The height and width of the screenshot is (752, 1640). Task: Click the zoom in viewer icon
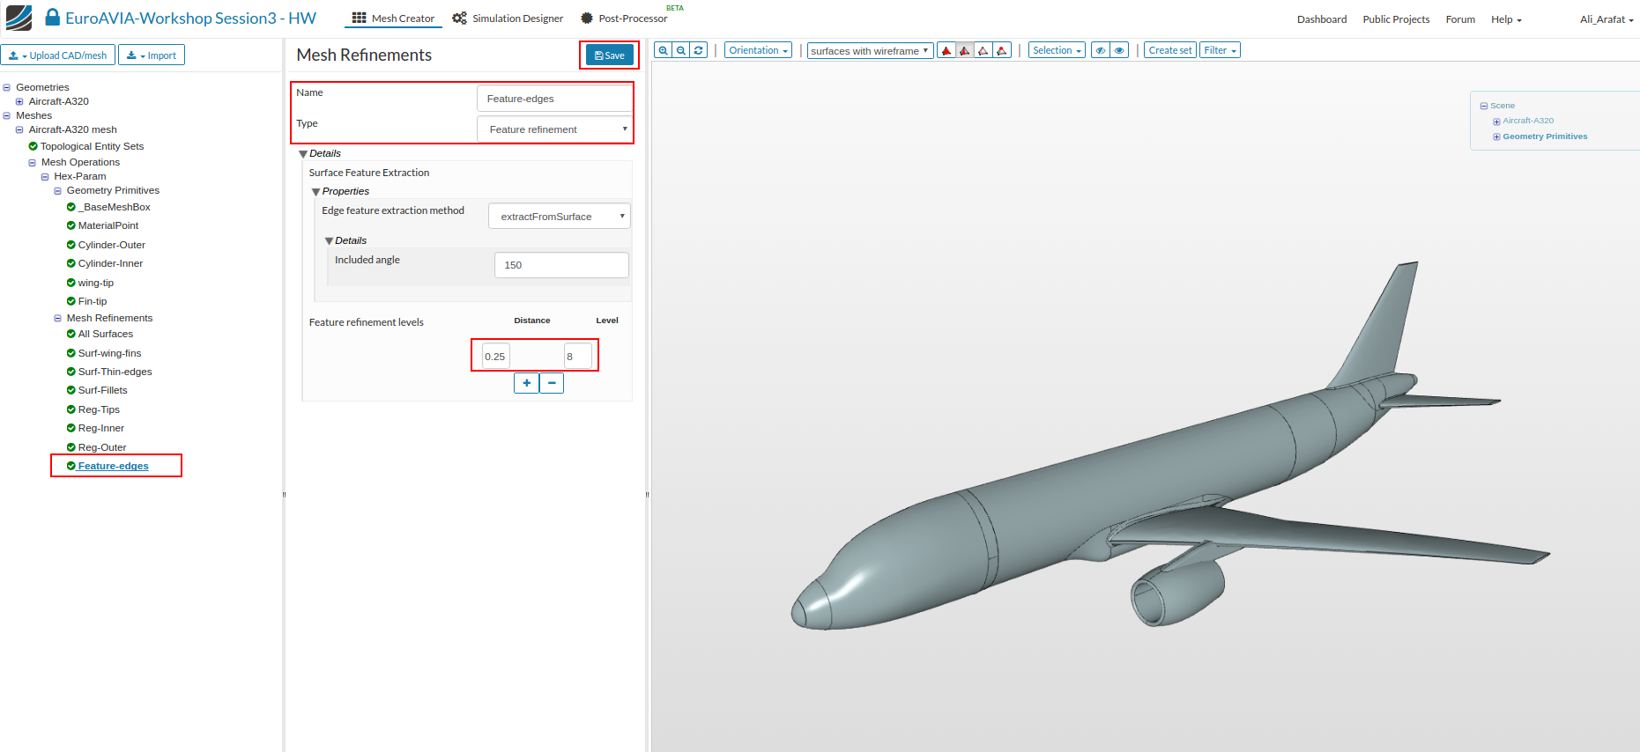pos(663,50)
